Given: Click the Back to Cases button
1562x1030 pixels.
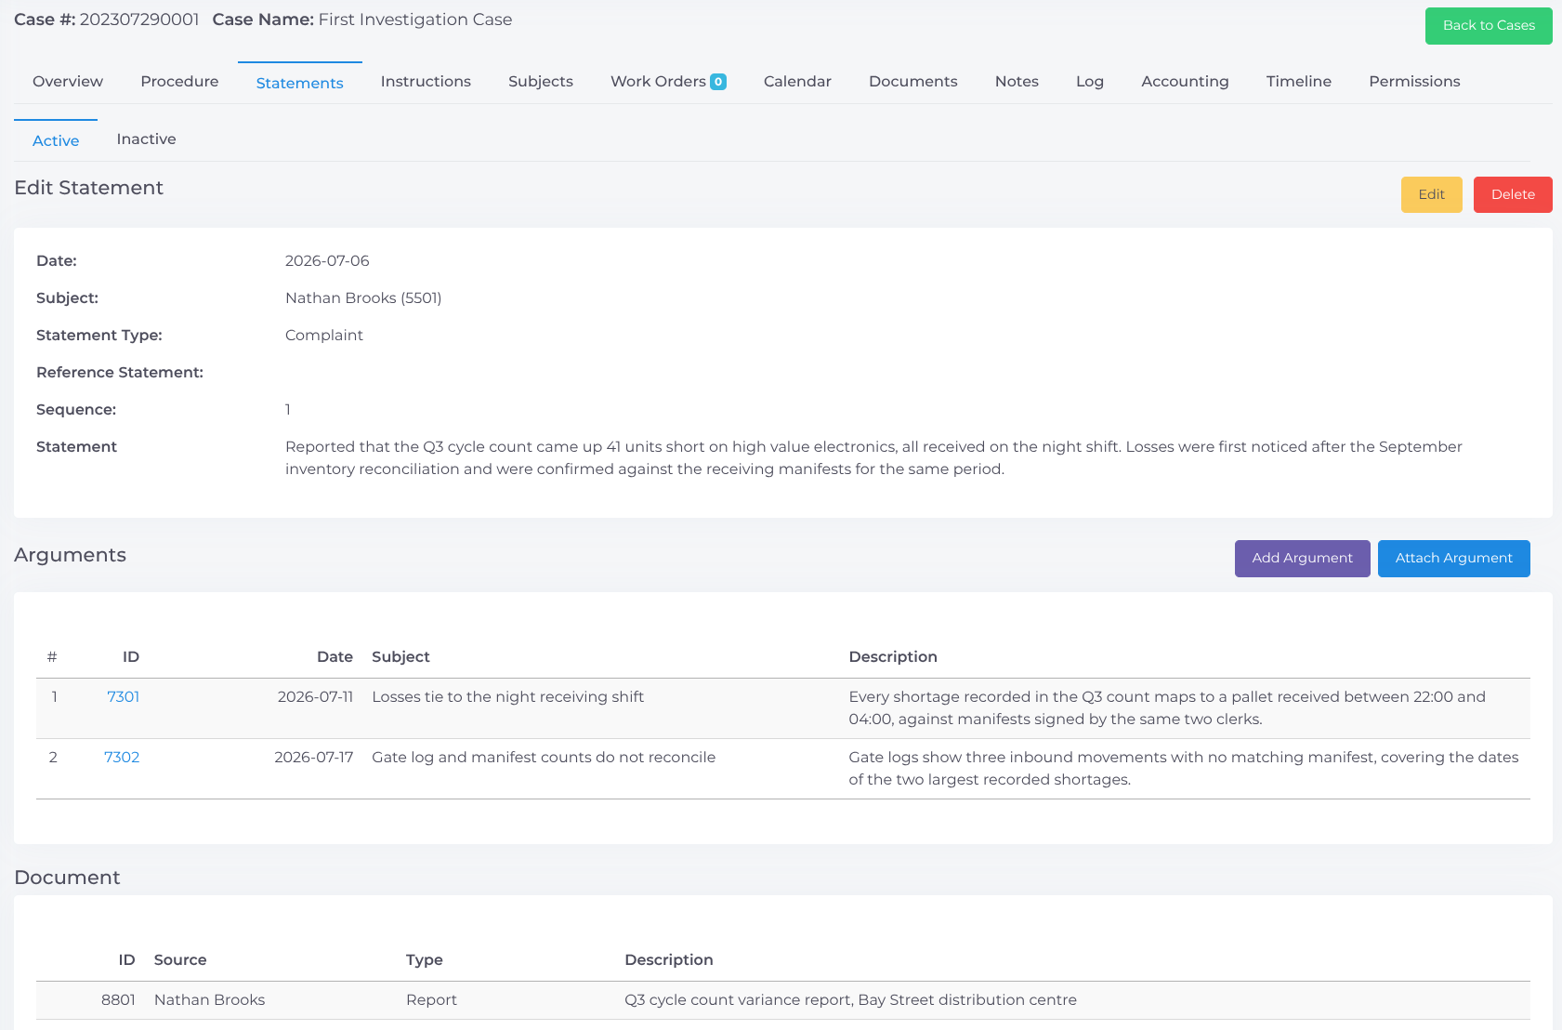Looking at the screenshot, I should [1489, 26].
